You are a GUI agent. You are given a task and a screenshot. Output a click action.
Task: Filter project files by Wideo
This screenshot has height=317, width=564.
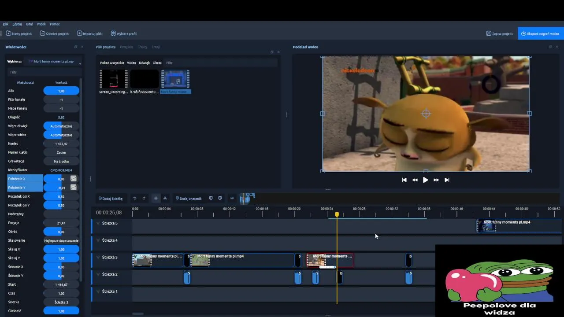pyautogui.click(x=131, y=63)
